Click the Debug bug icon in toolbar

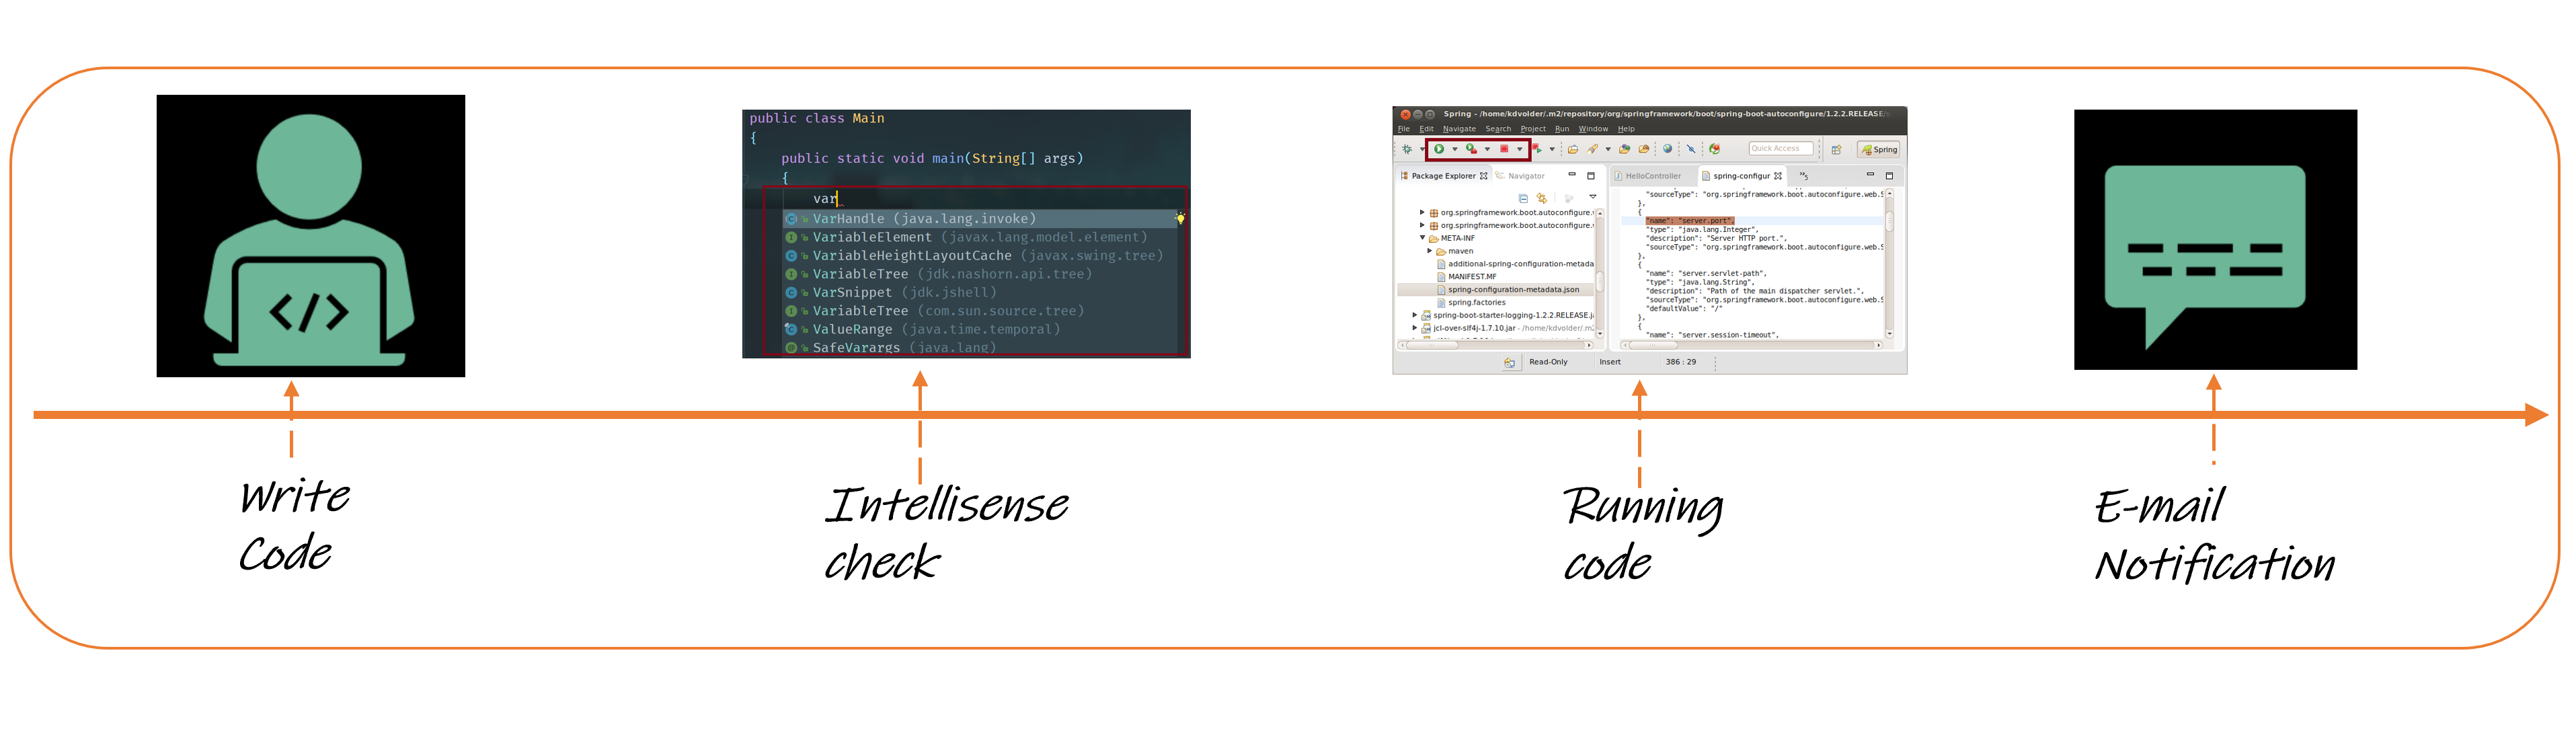(x=1407, y=149)
